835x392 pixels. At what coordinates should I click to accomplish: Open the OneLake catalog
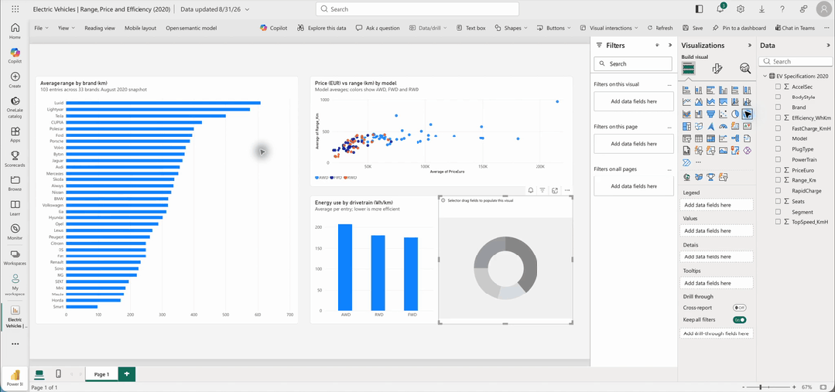pos(15,107)
